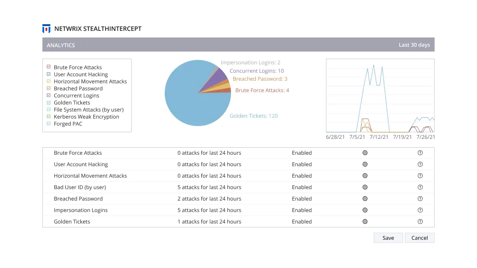
Task: Click the Save button
Action: (x=388, y=238)
